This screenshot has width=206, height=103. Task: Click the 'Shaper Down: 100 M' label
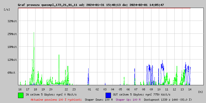pyautogui.click(x=99, y=99)
